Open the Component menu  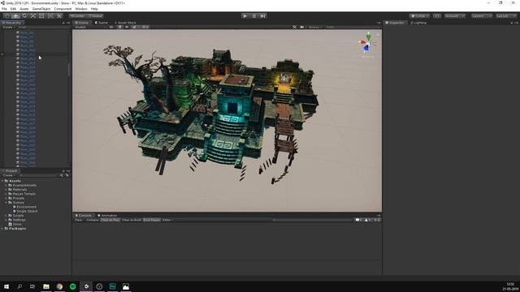click(63, 9)
